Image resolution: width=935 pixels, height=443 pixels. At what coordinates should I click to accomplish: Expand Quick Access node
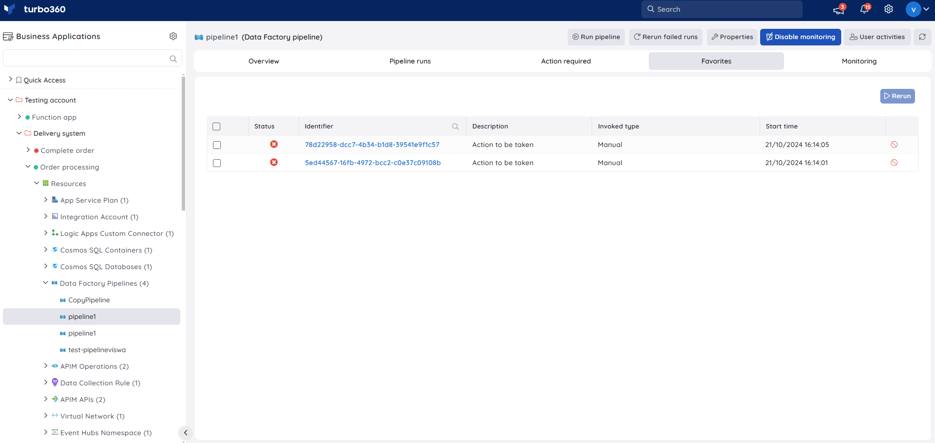point(10,79)
